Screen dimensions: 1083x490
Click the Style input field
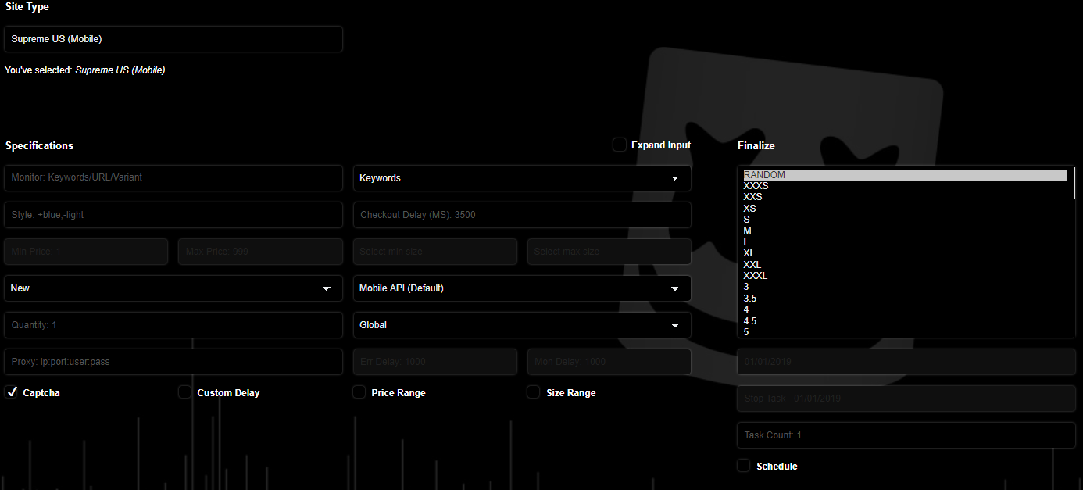[x=173, y=215]
